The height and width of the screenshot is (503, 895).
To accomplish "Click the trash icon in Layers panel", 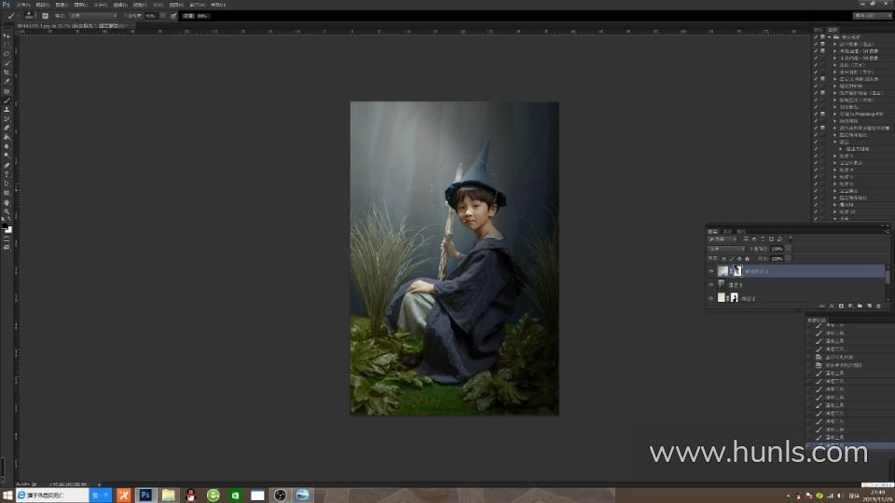I will 880,306.
